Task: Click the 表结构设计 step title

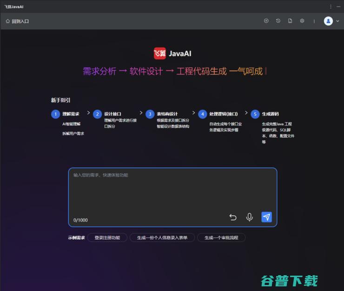Action: 167,114
